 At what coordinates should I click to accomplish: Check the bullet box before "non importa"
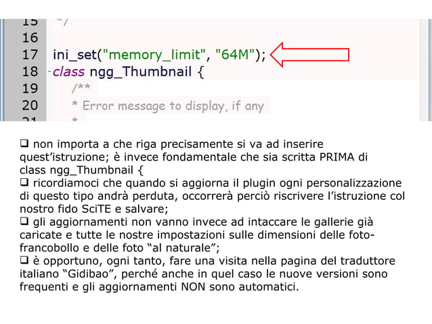(24, 143)
